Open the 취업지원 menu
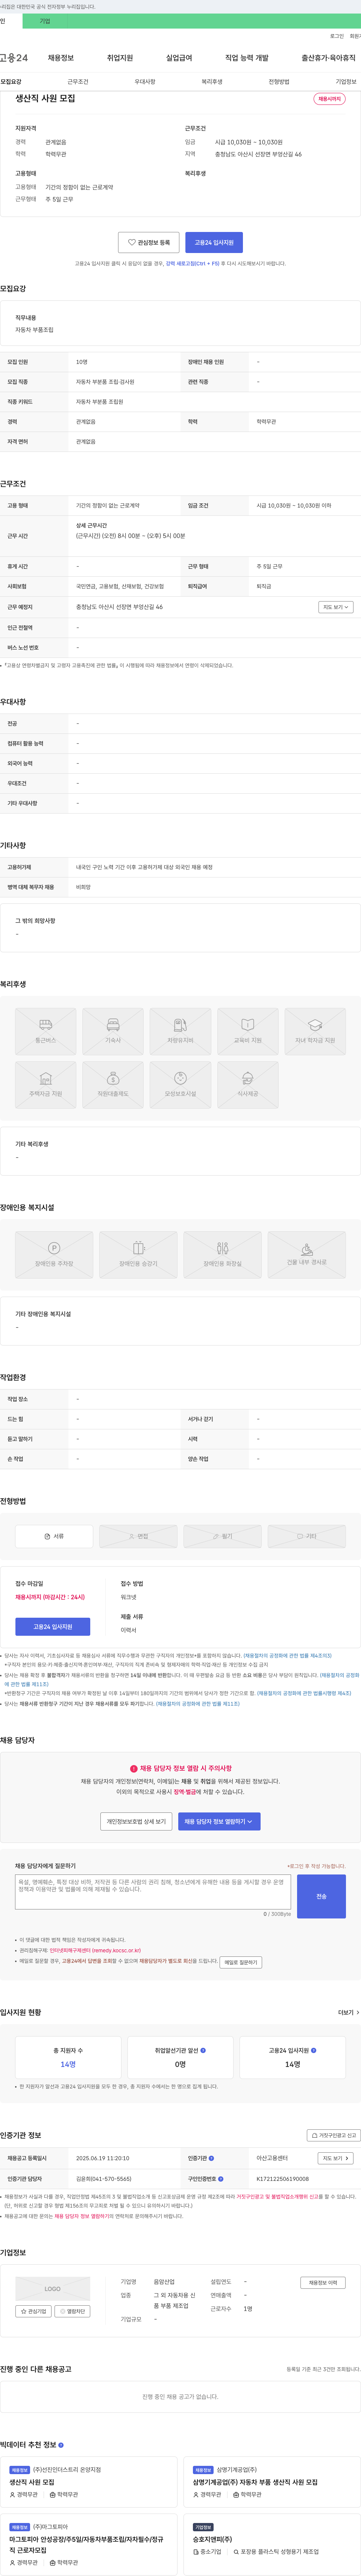Viewport: 361px width, 2576px height. pyautogui.click(x=120, y=58)
